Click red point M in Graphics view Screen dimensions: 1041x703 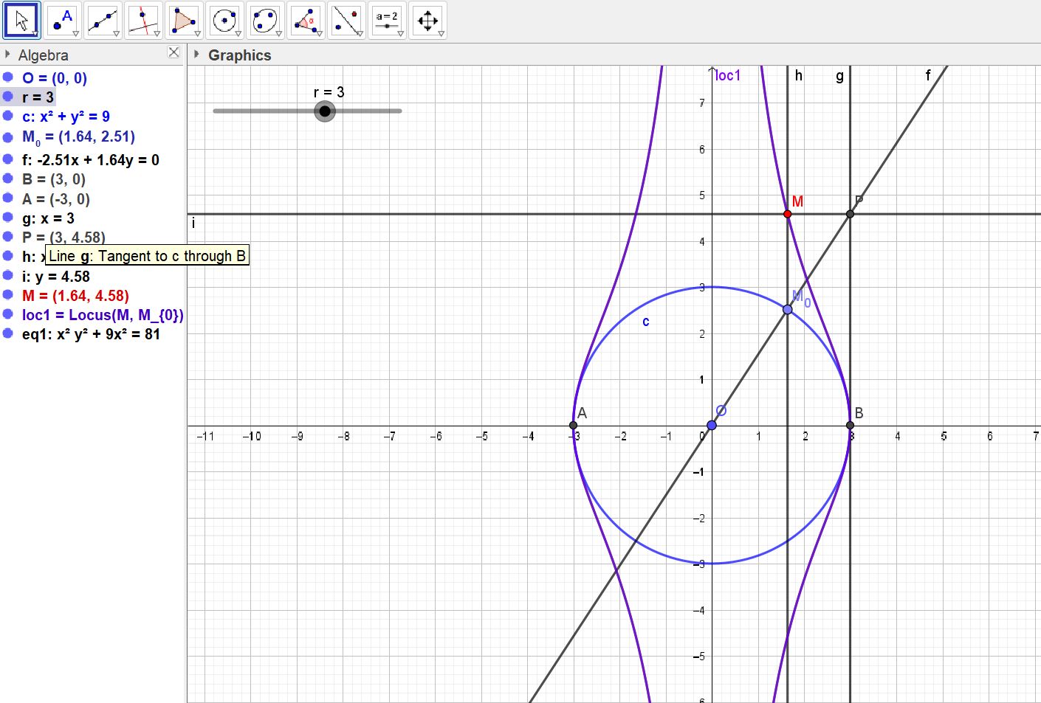click(787, 214)
